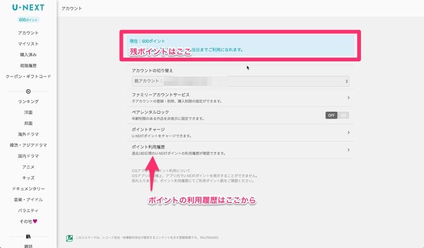Open the アニメ category
The width and height of the screenshot is (424, 248).
pos(28,167)
